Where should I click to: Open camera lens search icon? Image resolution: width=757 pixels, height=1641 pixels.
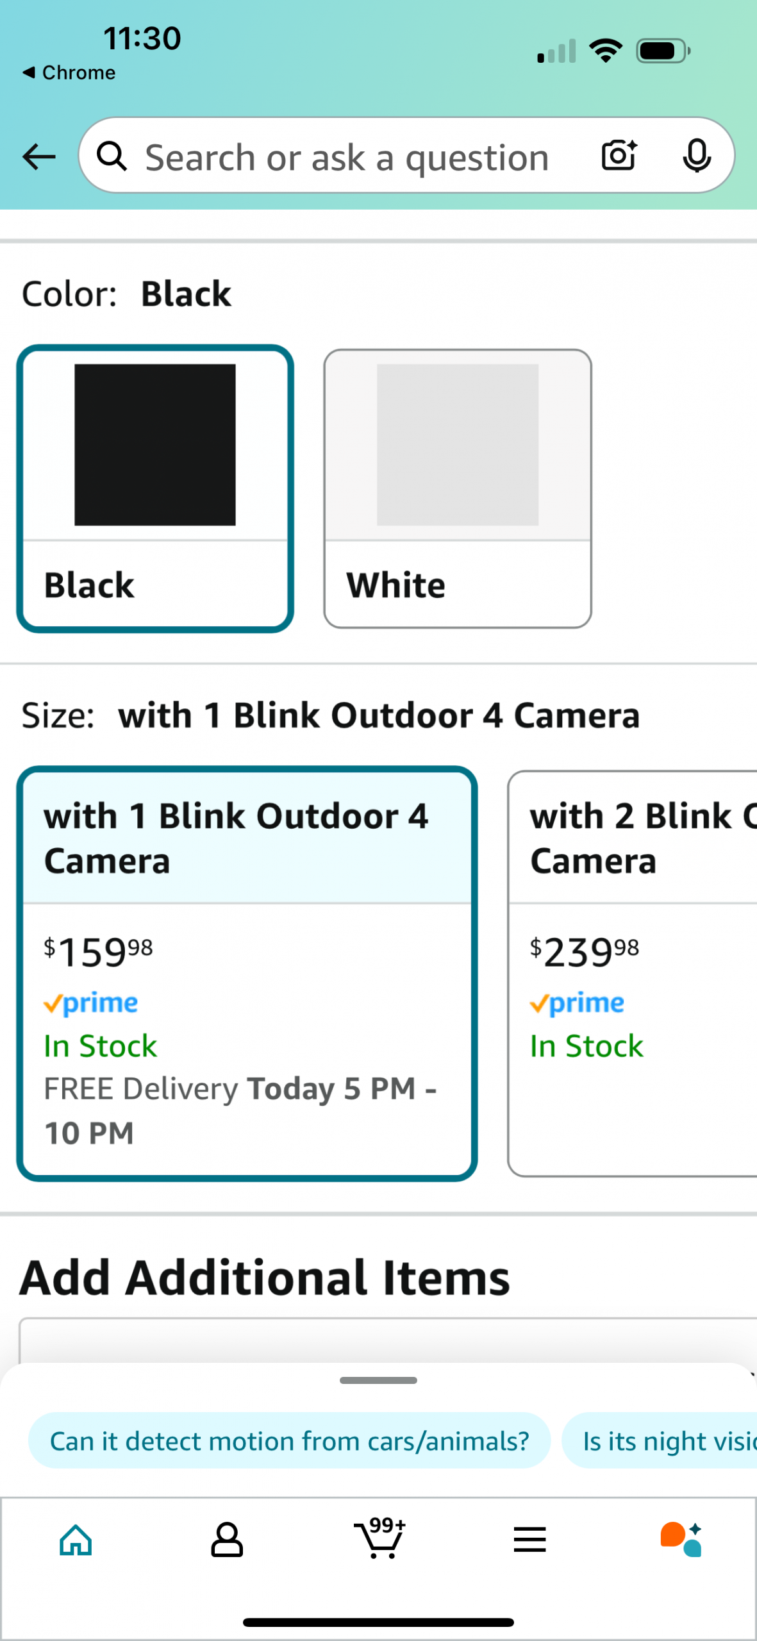click(x=619, y=156)
